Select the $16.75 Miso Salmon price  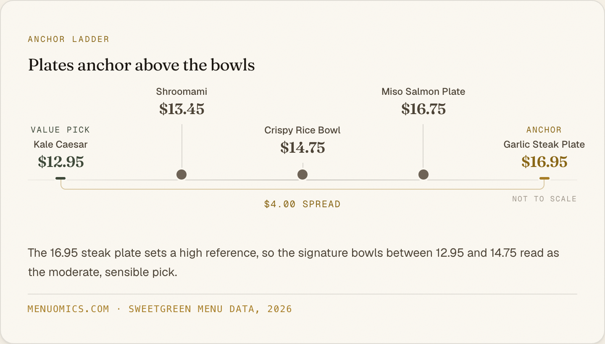pyautogui.click(x=423, y=109)
